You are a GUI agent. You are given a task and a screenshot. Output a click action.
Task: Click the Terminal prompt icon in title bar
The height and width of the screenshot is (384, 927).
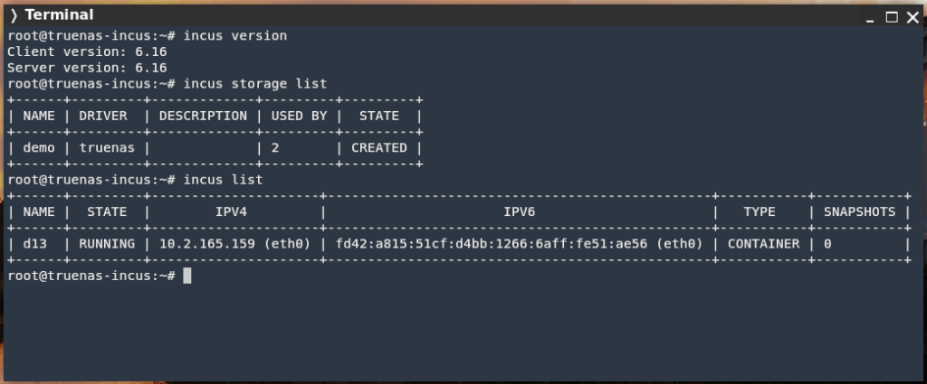point(14,15)
